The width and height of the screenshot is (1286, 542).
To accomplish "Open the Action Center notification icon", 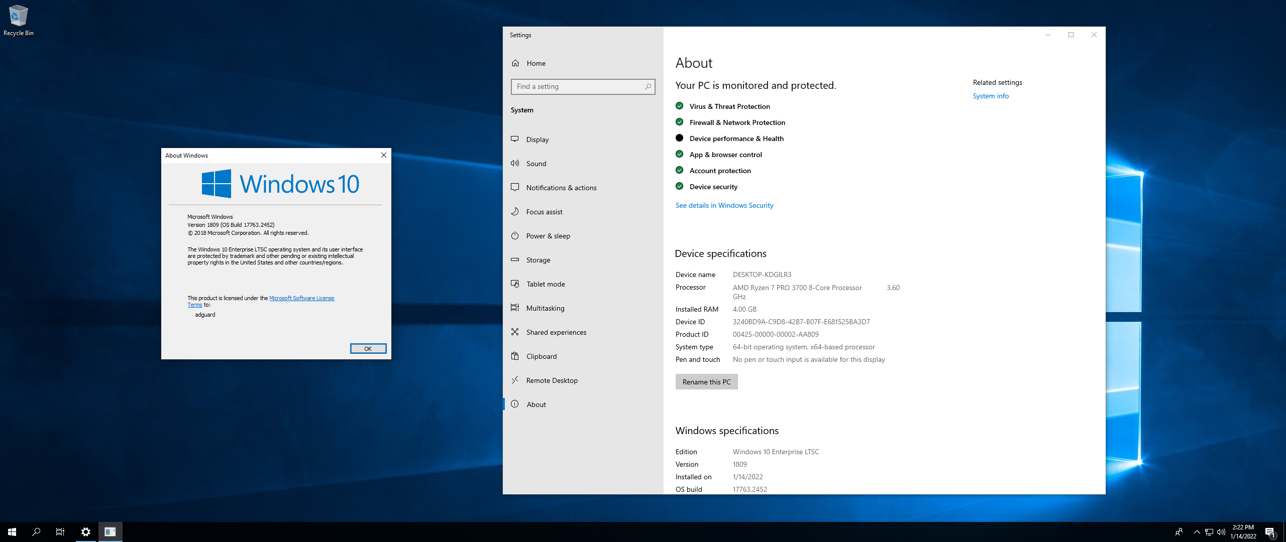I will click(x=1270, y=532).
